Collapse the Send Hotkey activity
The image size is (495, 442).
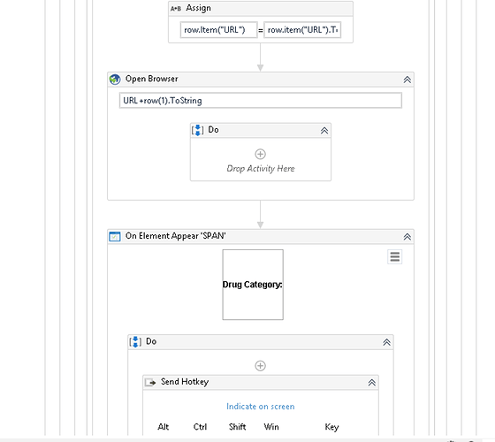pyautogui.click(x=372, y=383)
